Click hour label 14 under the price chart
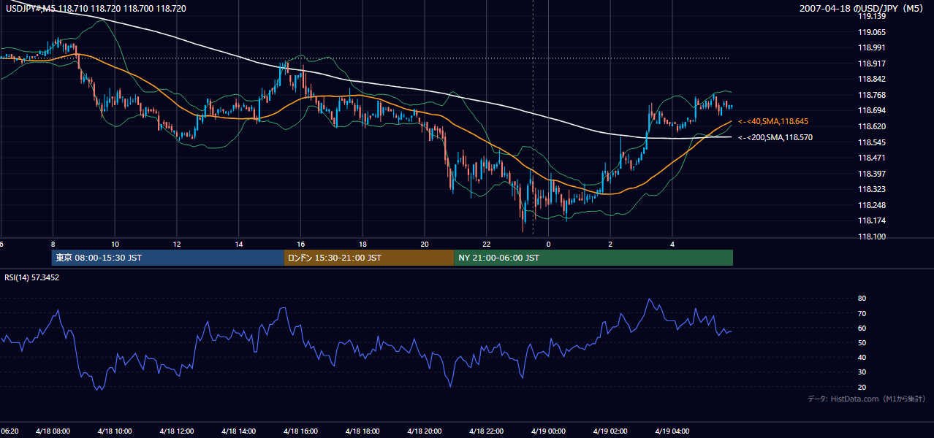 coord(239,244)
